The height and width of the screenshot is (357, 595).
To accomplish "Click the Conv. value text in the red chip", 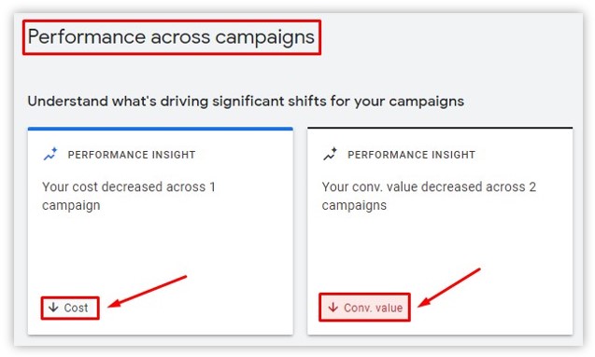I will 373,308.
